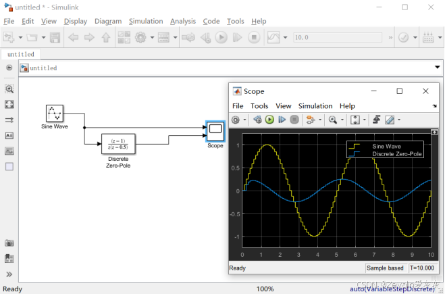Open the Edit menu in Simulink
445x294 pixels.
tap(28, 22)
